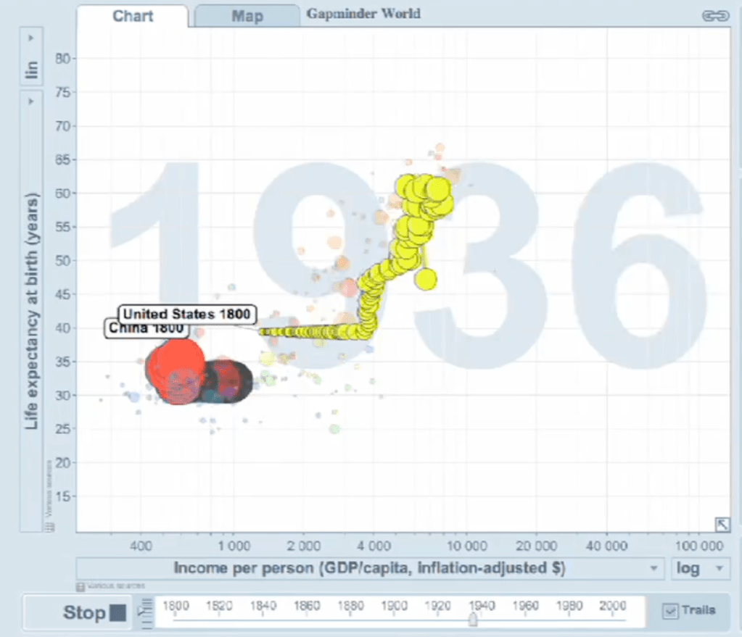Click the y-axis data sources icon
This screenshot has height=637, width=742.
[x=49, y=528]
